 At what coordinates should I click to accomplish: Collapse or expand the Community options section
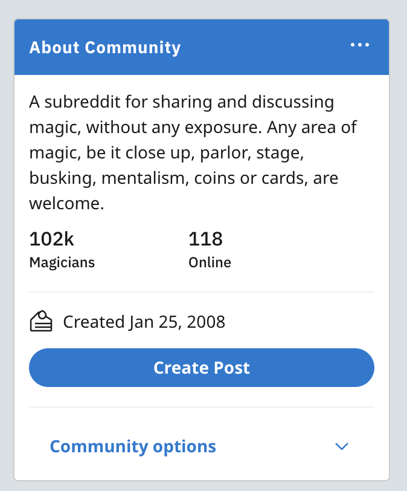click(x=342, y=447)
